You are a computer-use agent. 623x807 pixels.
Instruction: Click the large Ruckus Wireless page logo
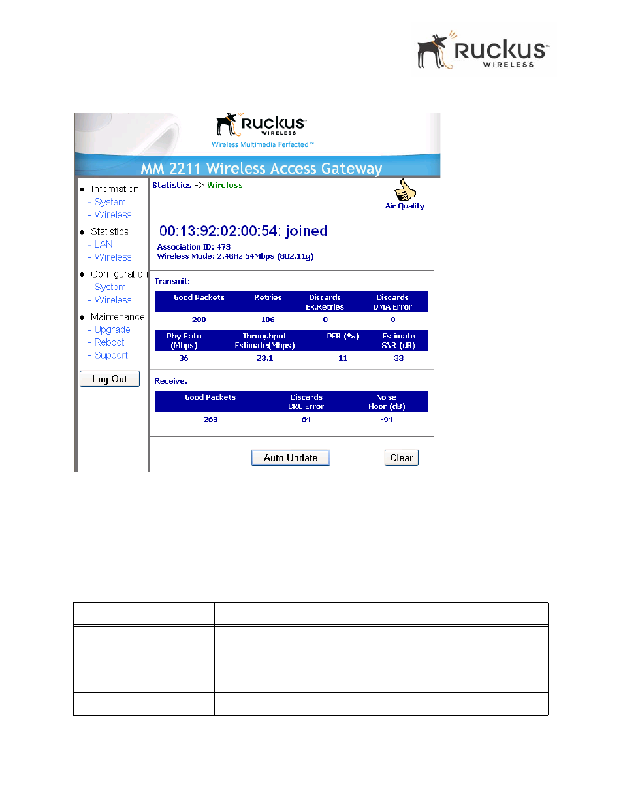point(484,50)
